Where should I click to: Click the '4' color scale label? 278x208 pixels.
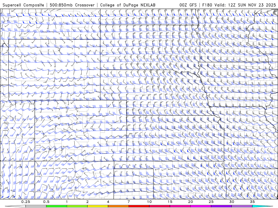pyautogui.click(x=108, y=202)
